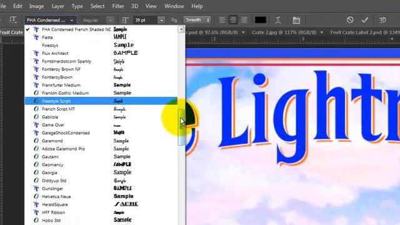The height and width of the screenshot is (225, 400).
Task: Select the Hobo Std font
Action: (x=101, y=220)
